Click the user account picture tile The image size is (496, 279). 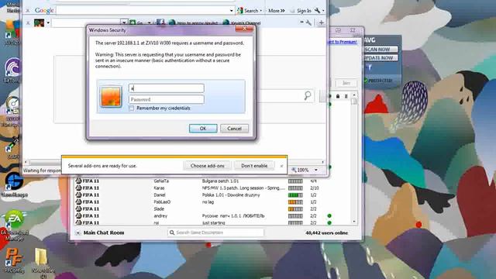click(x=111, y=96)
